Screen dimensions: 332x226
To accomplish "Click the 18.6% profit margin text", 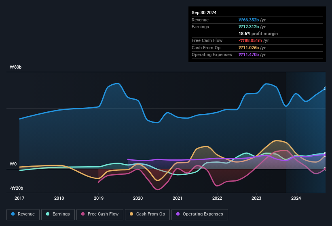I will [x=258, y=33].
